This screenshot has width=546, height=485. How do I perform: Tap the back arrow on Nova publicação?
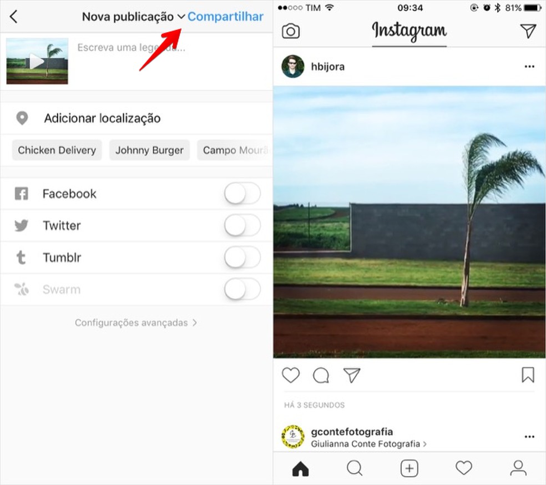13,16
